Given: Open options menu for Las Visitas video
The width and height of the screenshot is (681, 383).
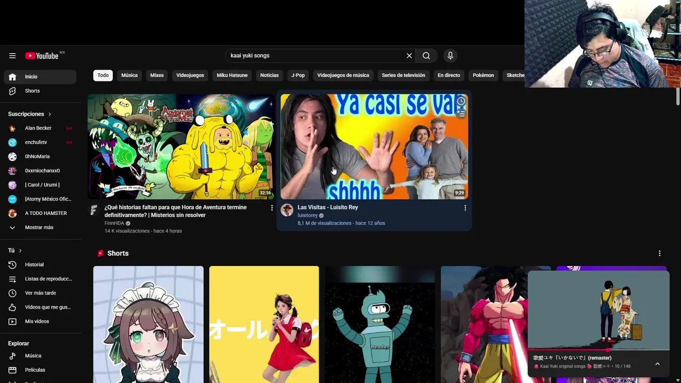Looking at the screenshot, I should pos(465,208).
